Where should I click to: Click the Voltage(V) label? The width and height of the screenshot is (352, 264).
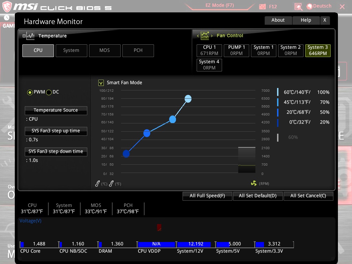(31, 221)
